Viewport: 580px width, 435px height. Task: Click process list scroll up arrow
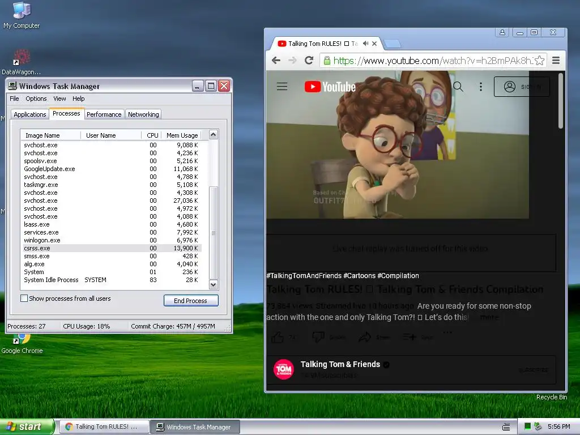pos(214,135)
